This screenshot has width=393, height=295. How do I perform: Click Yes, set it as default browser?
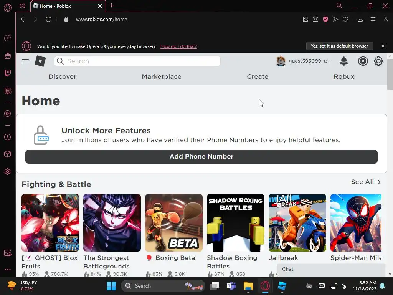click(x=339, y=46)
